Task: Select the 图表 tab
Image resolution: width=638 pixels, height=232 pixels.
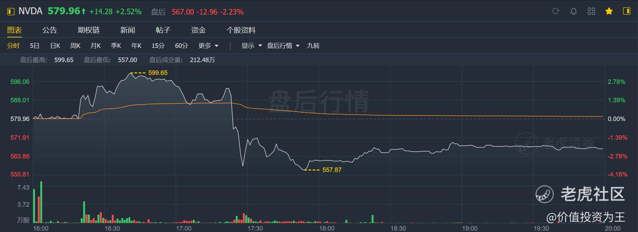Action: (15, 30)
